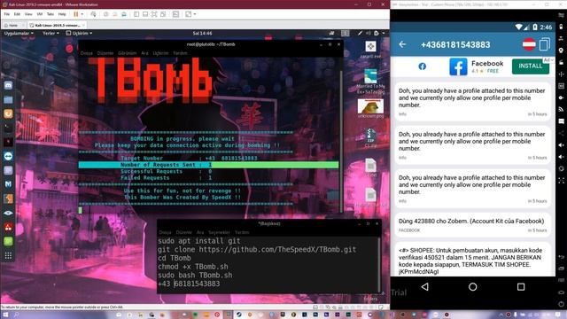
Task: Expand the Ad options chevron
Action: tap(552, 59)
